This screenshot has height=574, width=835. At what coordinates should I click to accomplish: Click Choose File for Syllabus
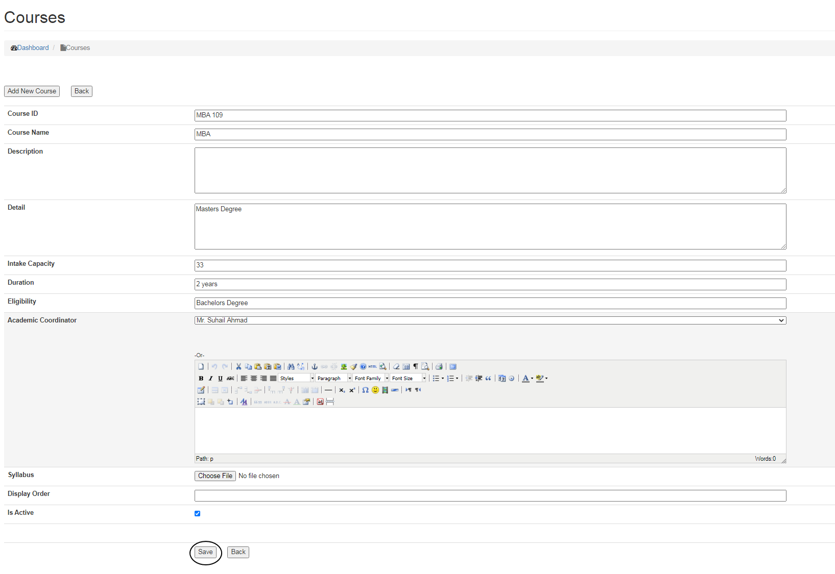[215, 476]
